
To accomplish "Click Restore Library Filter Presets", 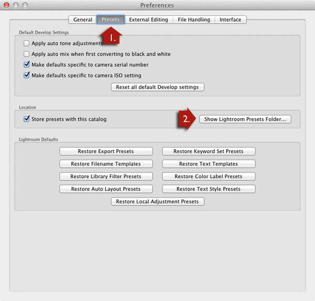I will click(x=106, y=177).
